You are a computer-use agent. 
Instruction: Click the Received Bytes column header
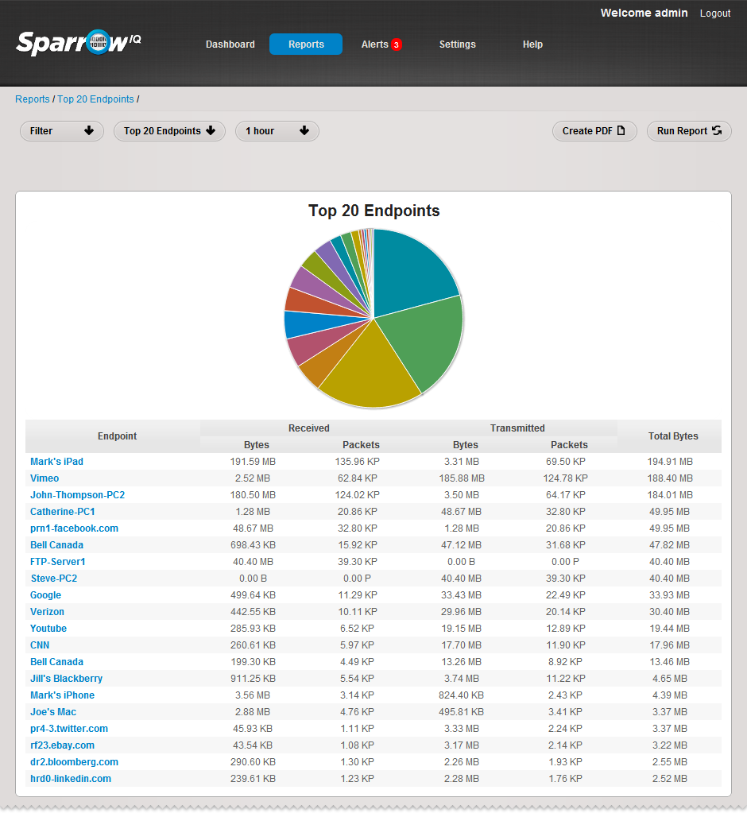pos(257,445)
